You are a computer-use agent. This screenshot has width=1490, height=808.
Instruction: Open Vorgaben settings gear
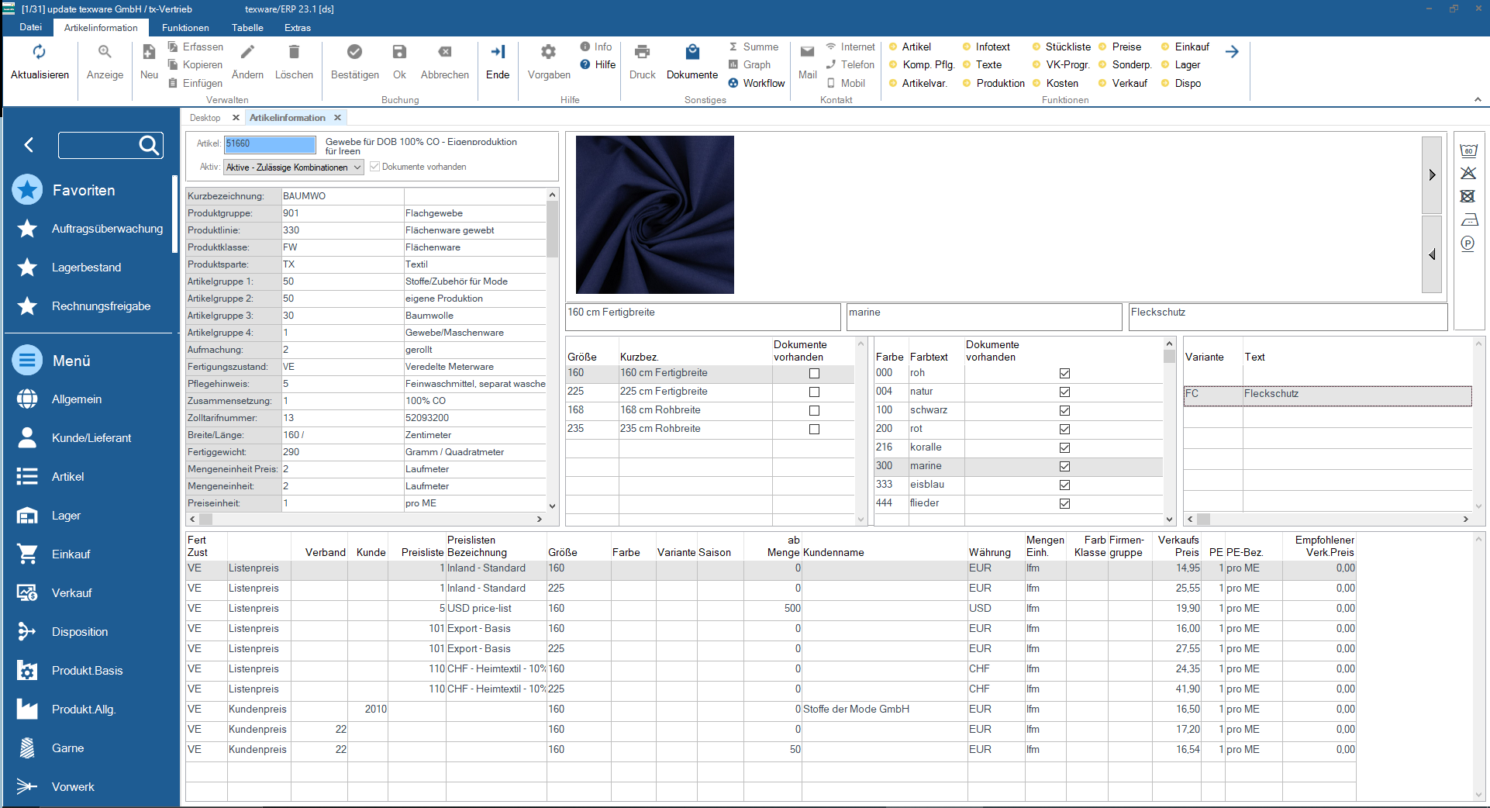[548, 52]
